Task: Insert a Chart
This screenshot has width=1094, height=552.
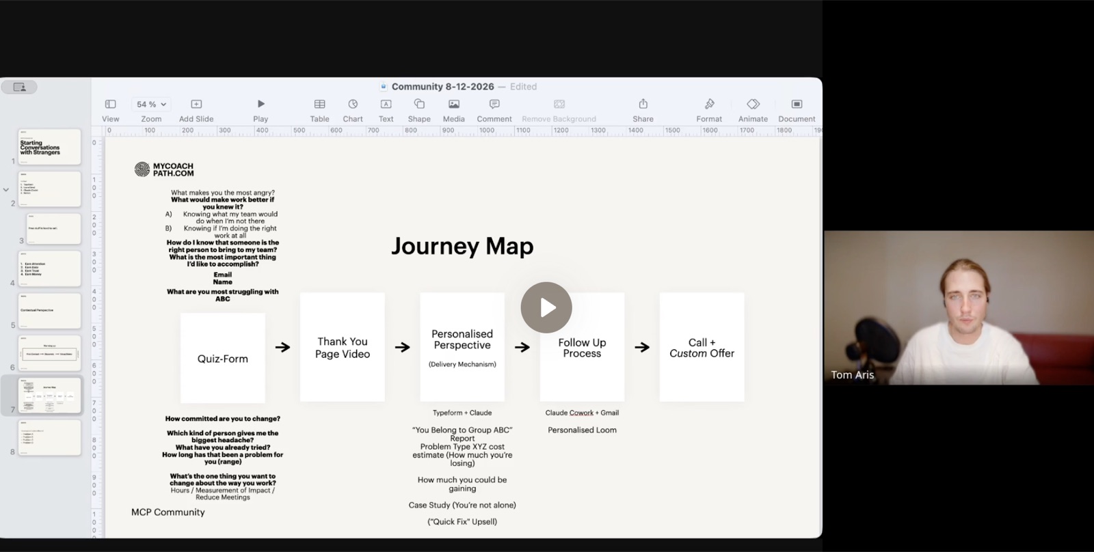Action: [x=353, y=110]
